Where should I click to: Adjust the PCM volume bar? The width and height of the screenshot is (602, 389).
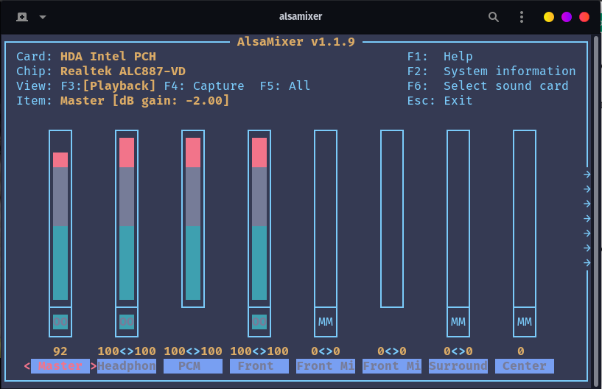coord(193,219)
